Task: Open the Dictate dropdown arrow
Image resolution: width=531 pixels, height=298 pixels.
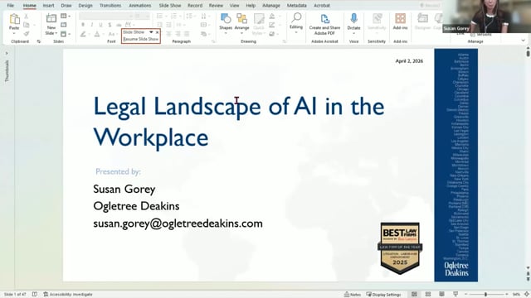Action: [353, 33]
